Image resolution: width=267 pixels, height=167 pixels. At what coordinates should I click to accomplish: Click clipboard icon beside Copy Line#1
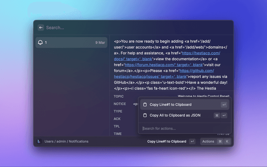pos(144,104)
